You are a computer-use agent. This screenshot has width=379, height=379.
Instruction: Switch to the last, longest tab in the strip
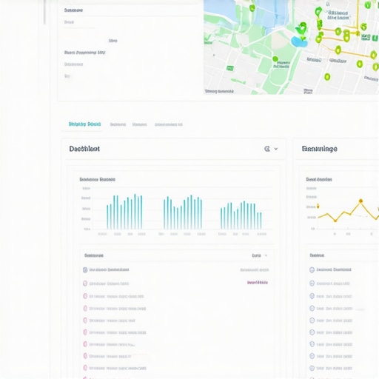[x=169, y=124]
